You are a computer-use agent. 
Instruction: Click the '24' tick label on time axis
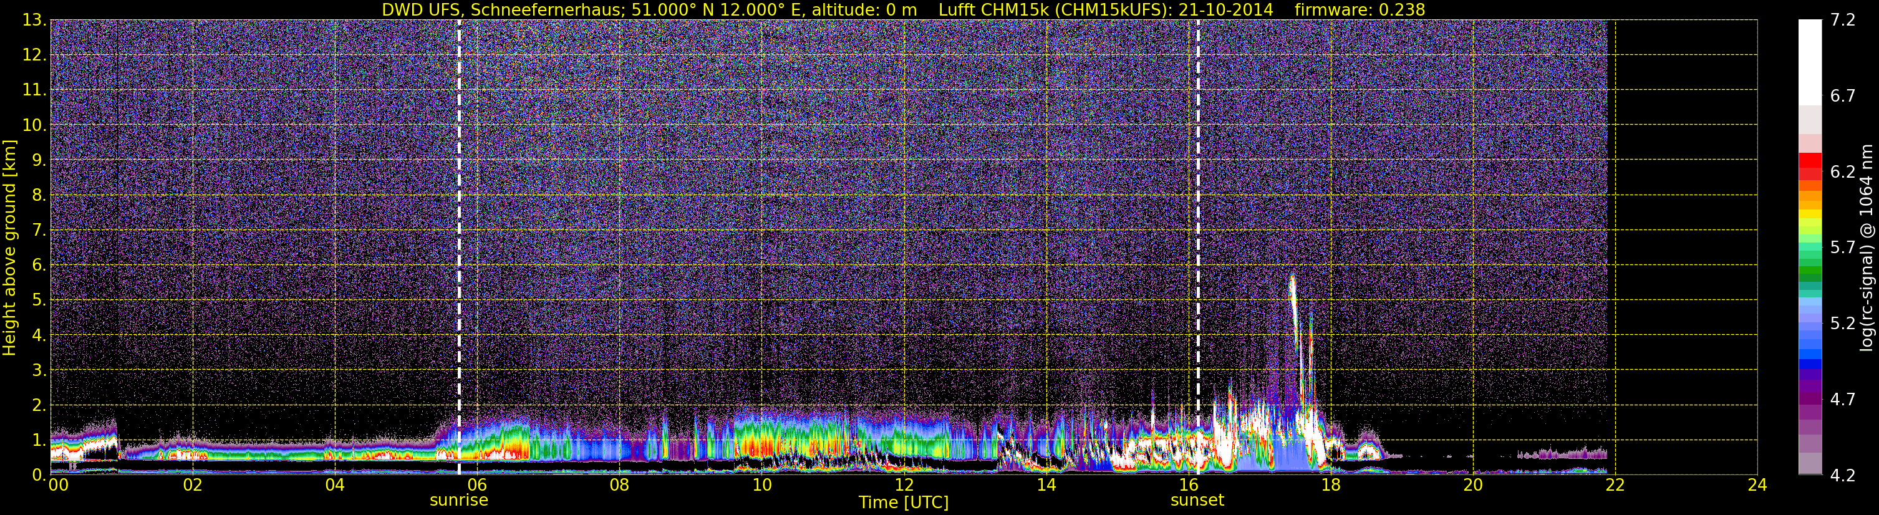click(1757, 485)
